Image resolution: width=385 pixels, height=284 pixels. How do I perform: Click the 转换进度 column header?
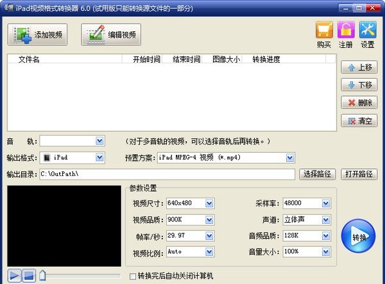284,59
